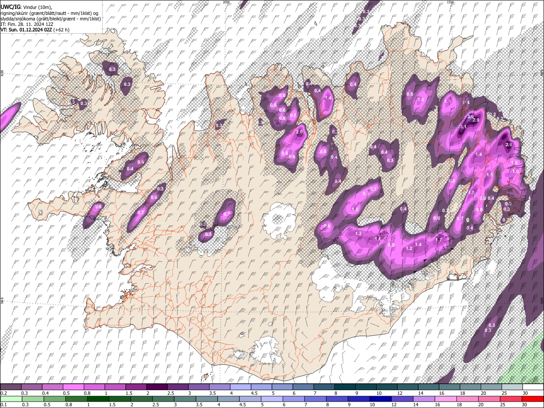Click the lower-row legend swatch labeled 3
Image resolution: width=544 pixels, height=408 pixels.
click(185, 399)
